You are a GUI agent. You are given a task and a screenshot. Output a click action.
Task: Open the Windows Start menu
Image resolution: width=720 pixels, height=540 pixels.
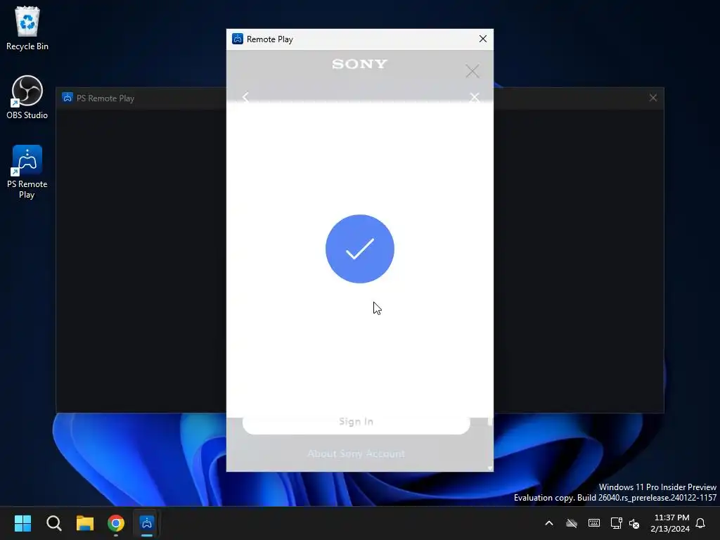point(22,523)
